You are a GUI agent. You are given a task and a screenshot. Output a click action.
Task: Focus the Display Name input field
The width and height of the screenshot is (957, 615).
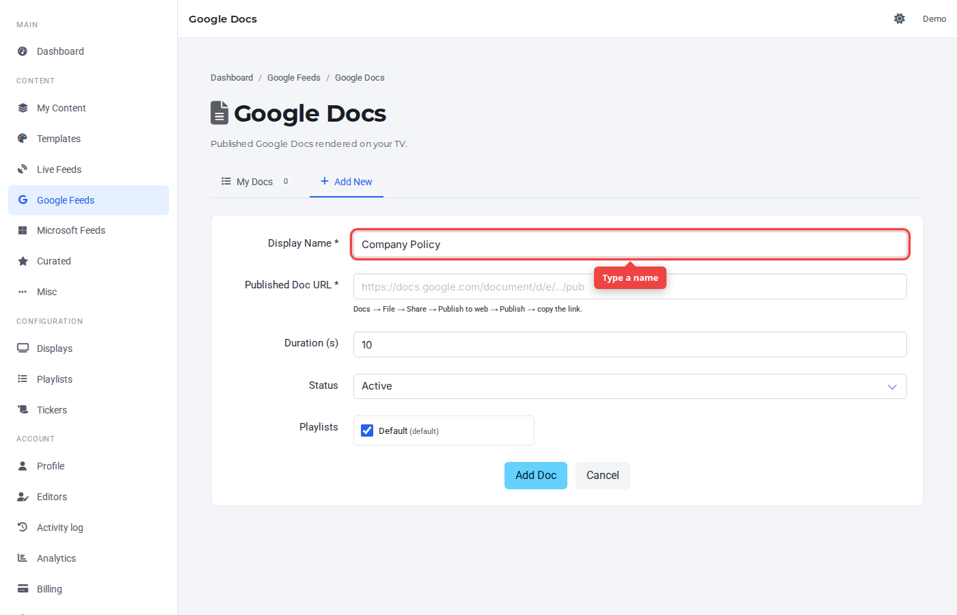point(630,245)
